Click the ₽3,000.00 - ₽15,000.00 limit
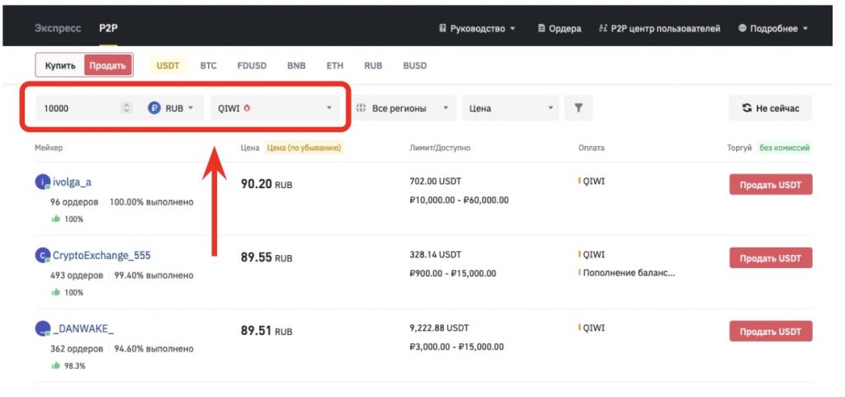This screenshot has height=397, width=845. click(457, 347)
